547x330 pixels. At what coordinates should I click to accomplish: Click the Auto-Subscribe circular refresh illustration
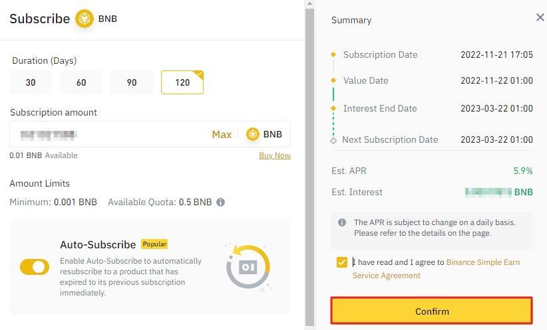[x=248, y=266]
